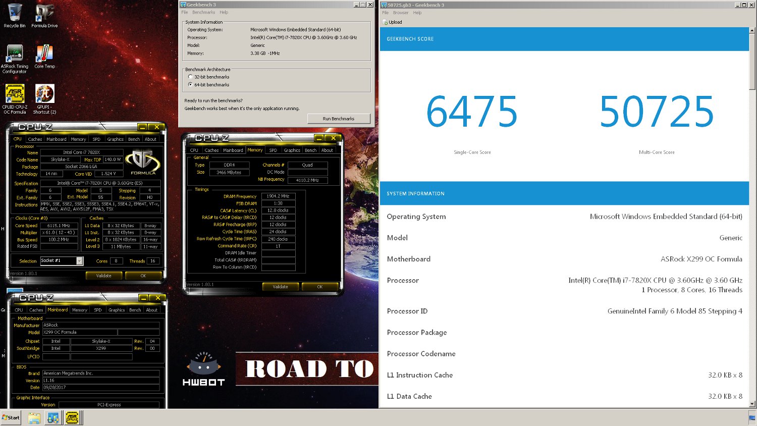The height and width of the screenshot is (426, 757).
Task: Open Windows Explorer folder icon in taskbar
Action: (x=34, y=418)
